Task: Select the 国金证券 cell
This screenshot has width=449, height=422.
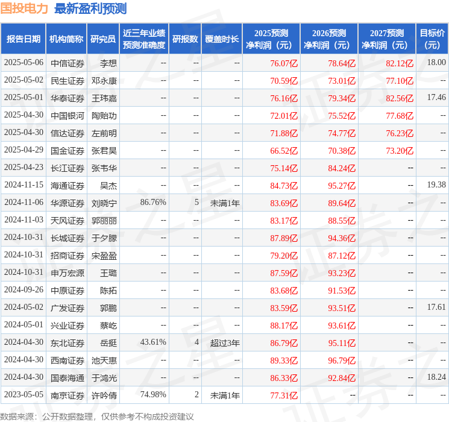Action: (68, 151)
